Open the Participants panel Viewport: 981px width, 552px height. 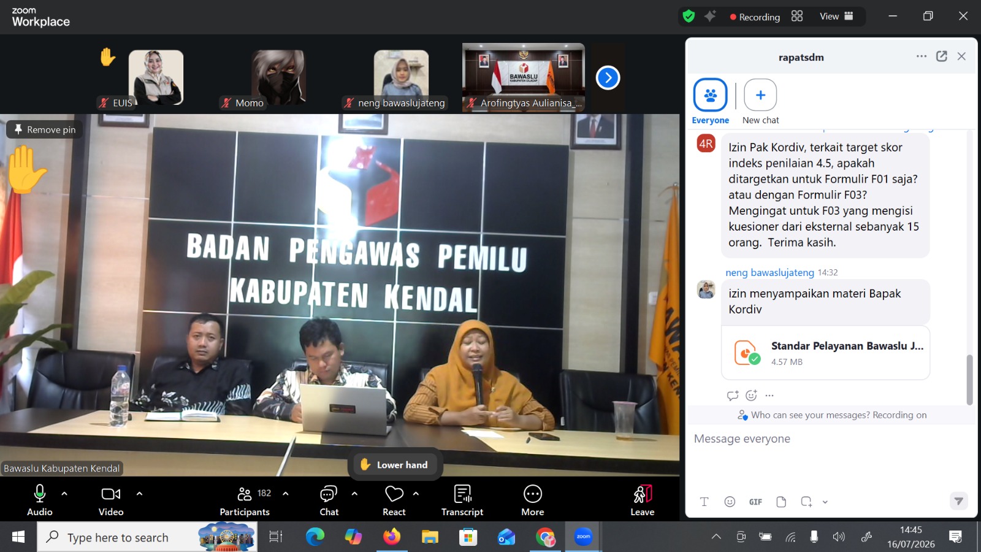(245, 500)
